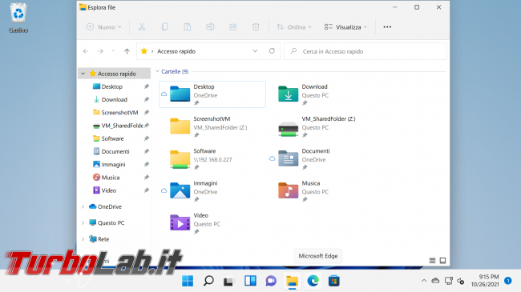521x292 pixels.
Task: Open the Visualizza view dropdown
Action: (x=346, y=27)
